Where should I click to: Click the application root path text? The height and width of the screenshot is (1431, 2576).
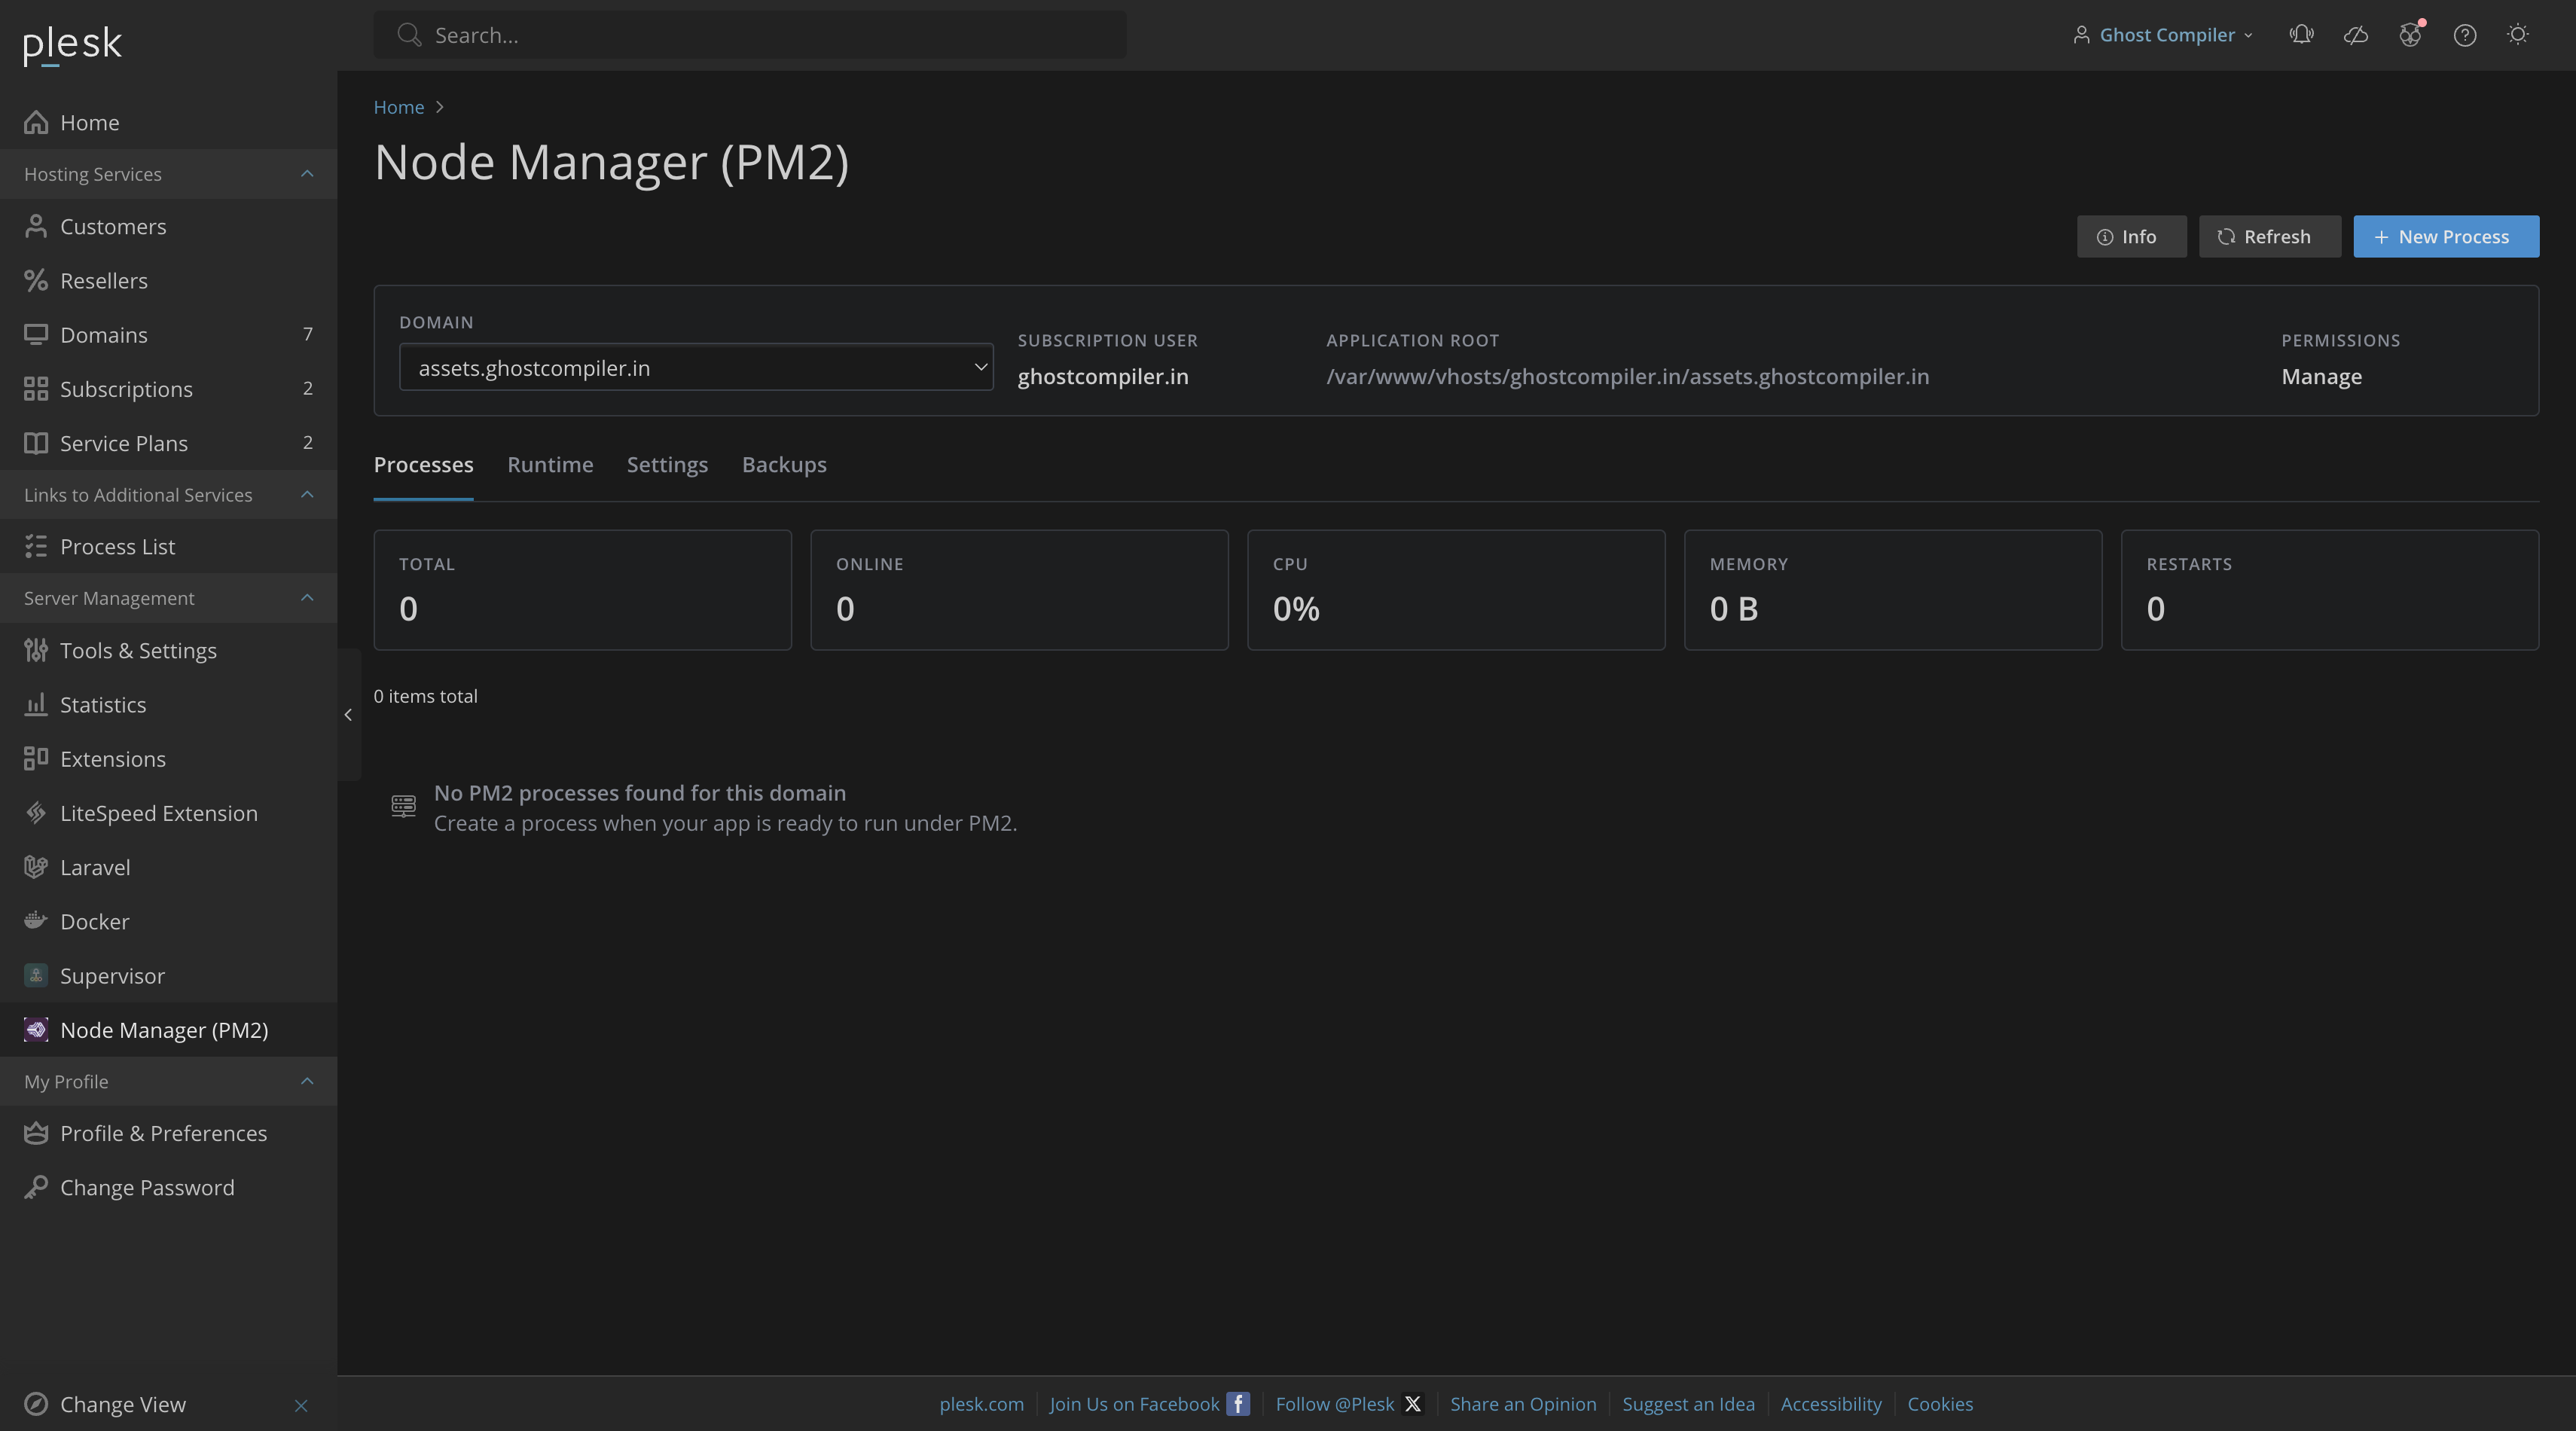1627,377
